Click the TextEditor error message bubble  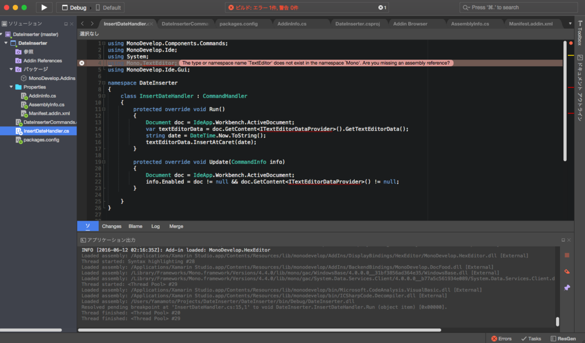point(316,63)
